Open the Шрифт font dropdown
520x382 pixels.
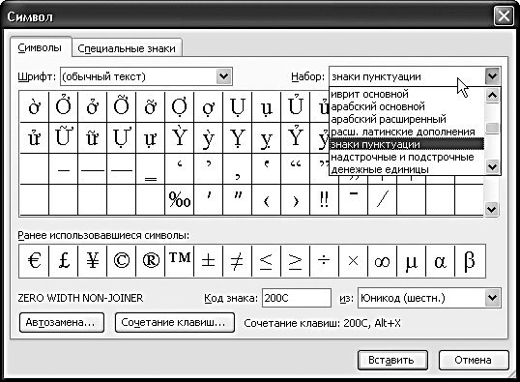tap(146, 76)
